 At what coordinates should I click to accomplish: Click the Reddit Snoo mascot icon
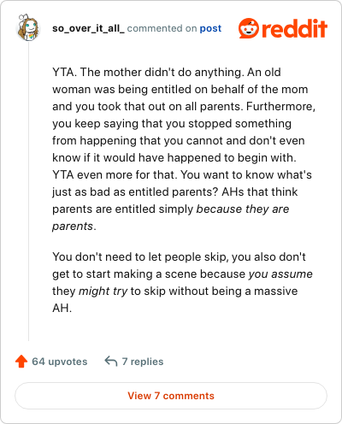(248, 28)
